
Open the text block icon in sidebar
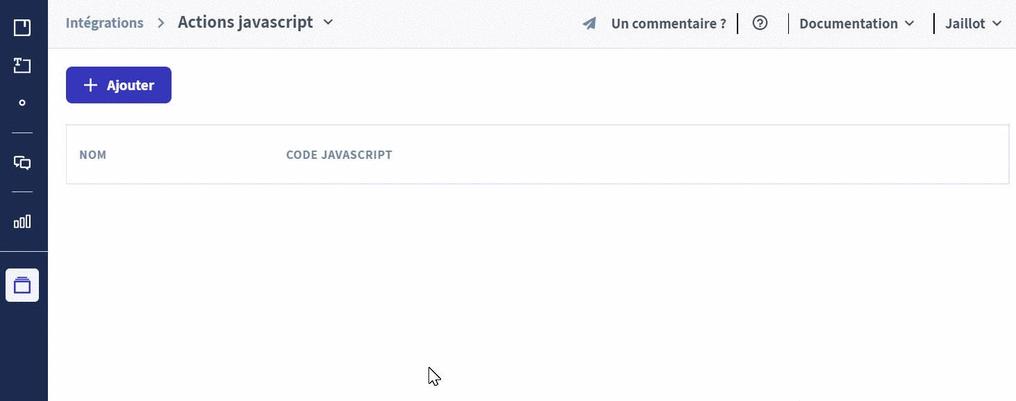tap(22, 66)
